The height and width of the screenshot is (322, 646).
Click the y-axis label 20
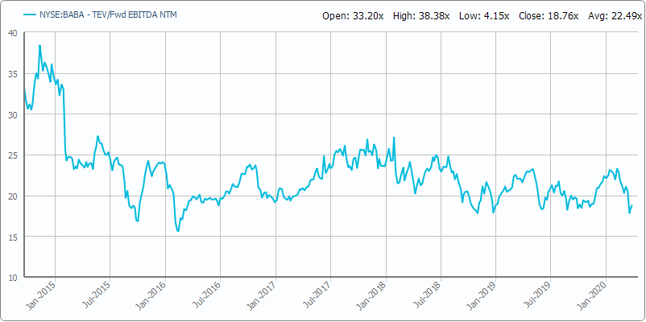click(x=14, y=196)
